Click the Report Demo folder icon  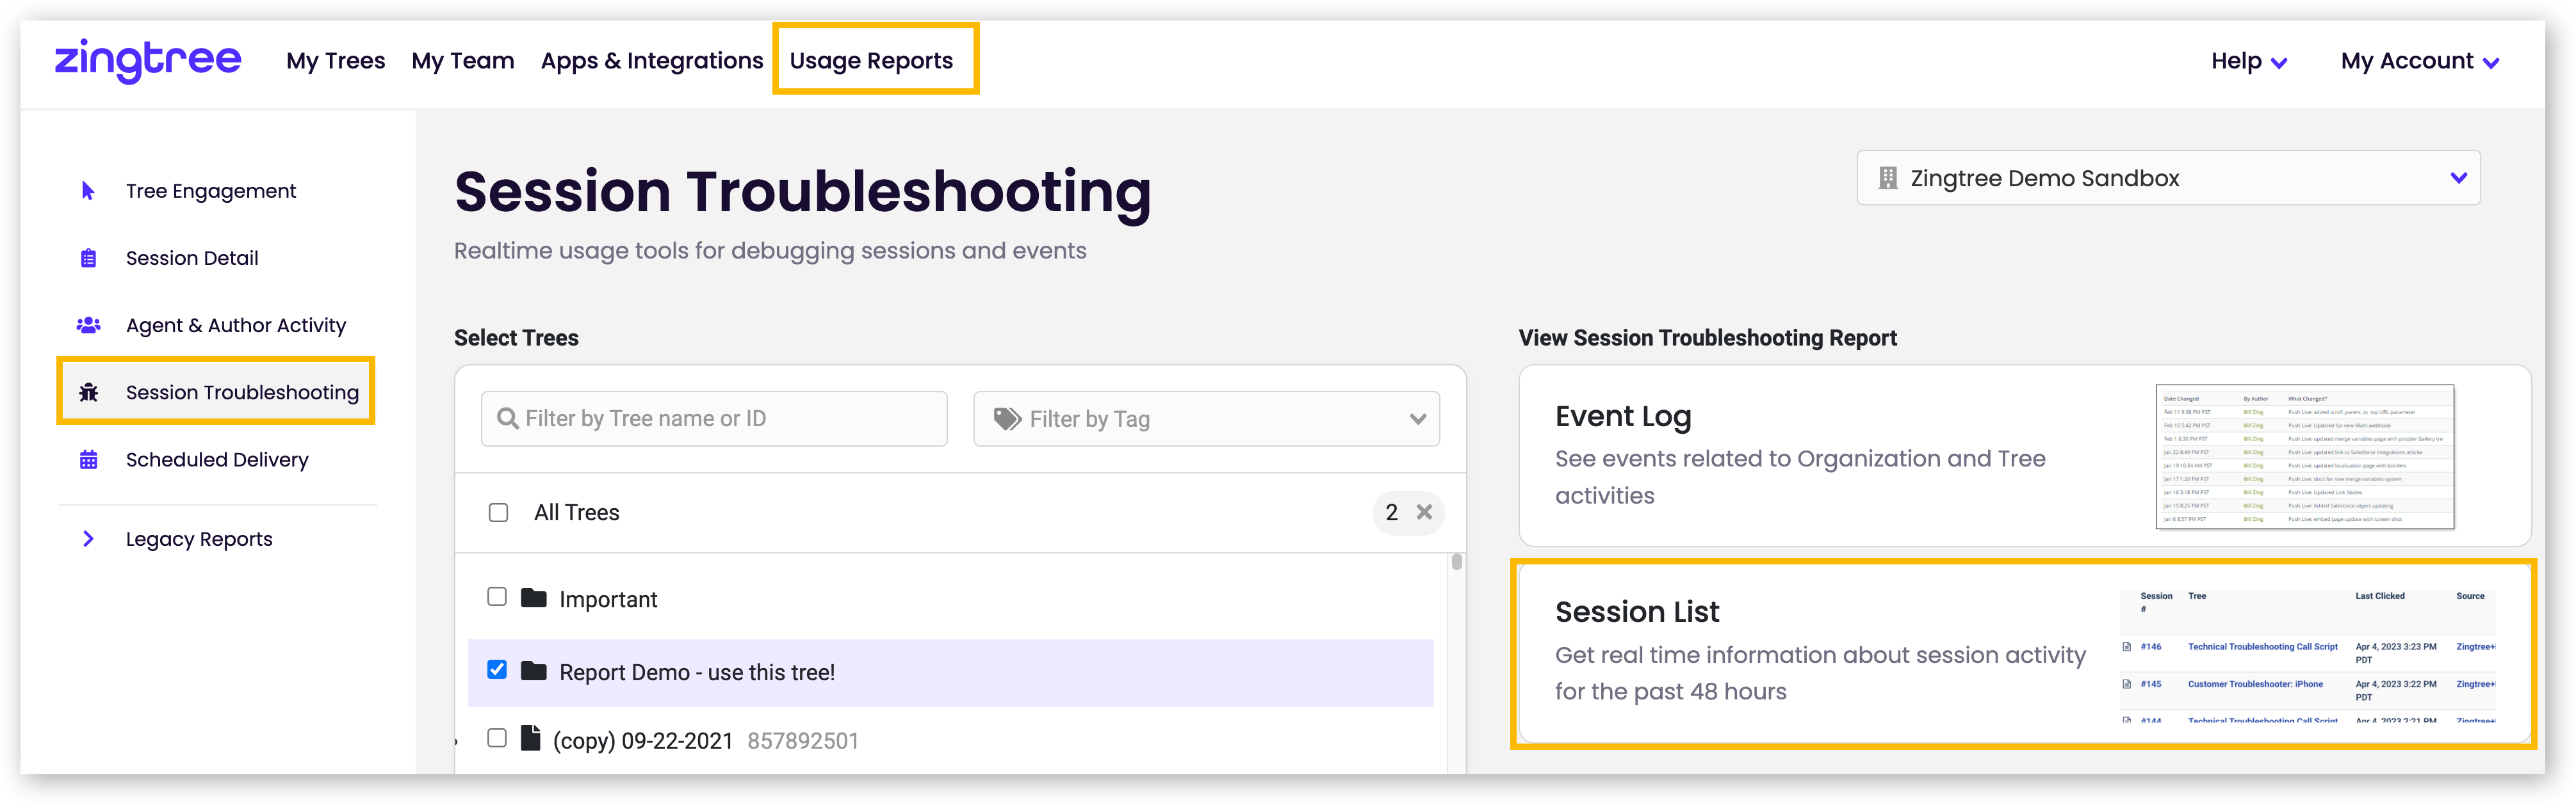[x=534, y=670]
